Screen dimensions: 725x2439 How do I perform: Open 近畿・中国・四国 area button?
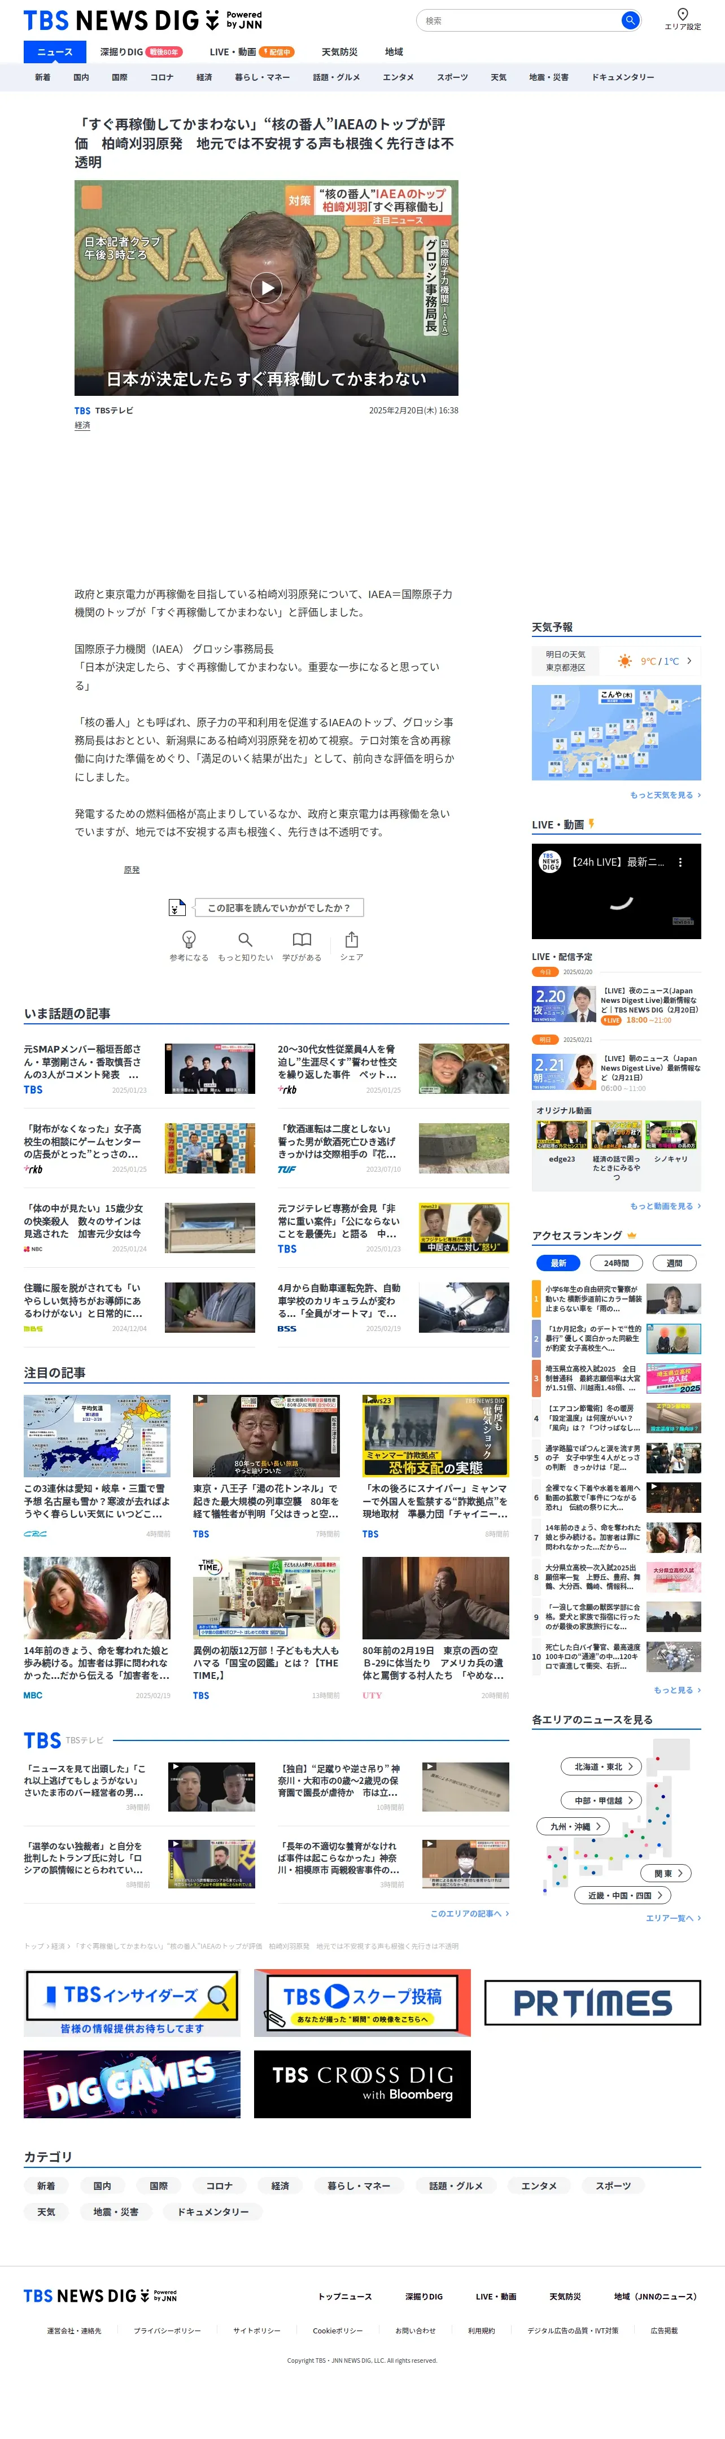(x=624, y=1895)
